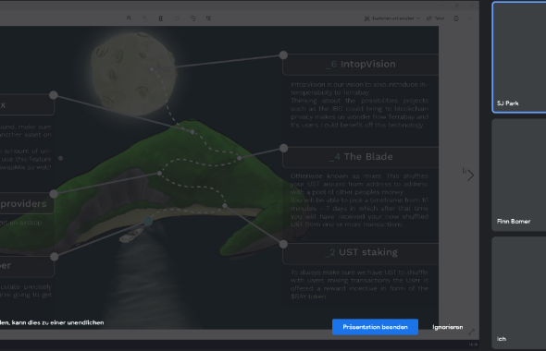Click the '_2 UST staking' heading box
This screenshot has width=546, height=351.
pyautogui.click(x=361, y=253)
